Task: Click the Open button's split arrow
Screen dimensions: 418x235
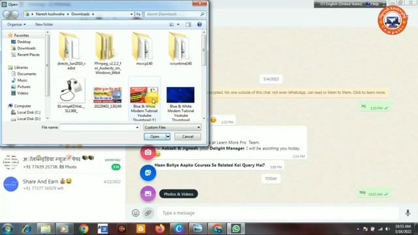Action: click(x=168, y=136)
